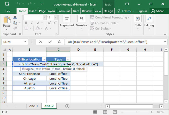Toggle Italic formatting

(x=32, y=23)
